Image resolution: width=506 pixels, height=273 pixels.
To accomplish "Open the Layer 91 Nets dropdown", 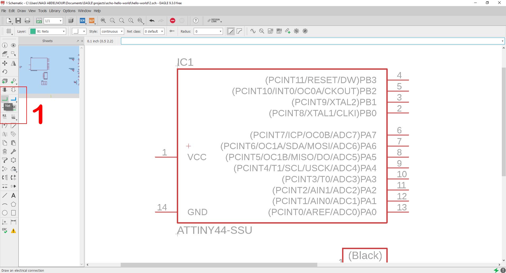I will [47, 31].
